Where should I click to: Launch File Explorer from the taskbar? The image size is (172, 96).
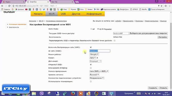coord(34,94)
